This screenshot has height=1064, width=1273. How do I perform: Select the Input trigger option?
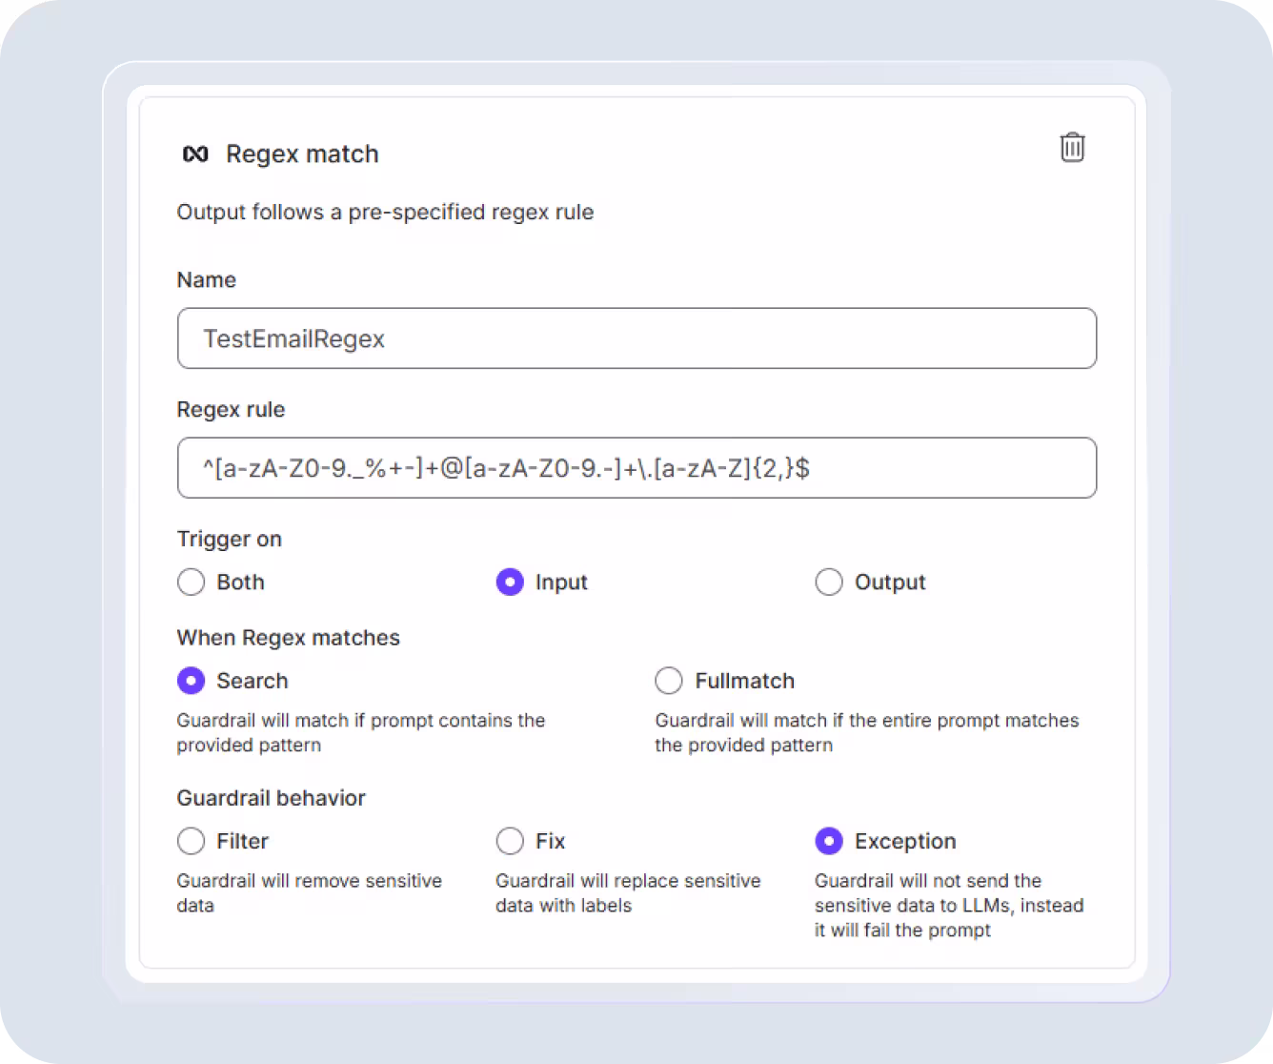[511, 582]
